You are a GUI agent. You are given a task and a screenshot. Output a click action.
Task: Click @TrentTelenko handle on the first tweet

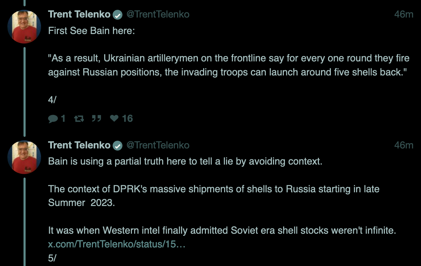click(x=158, y=14)
